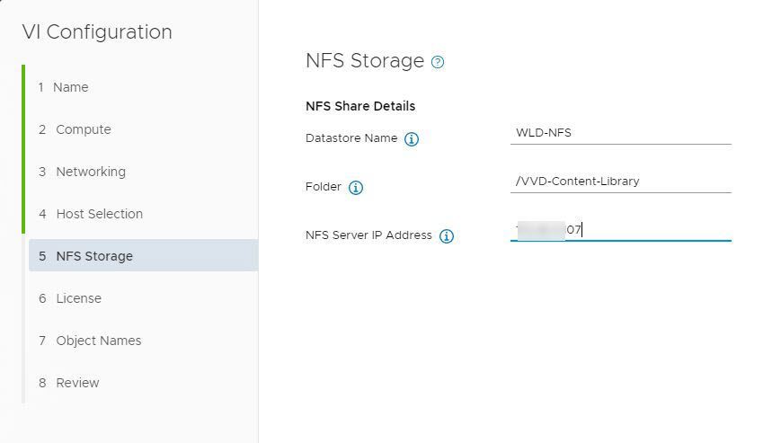Click the NFS Share Details subheading
The image size is (781, 443).
[x=360, y=106]
